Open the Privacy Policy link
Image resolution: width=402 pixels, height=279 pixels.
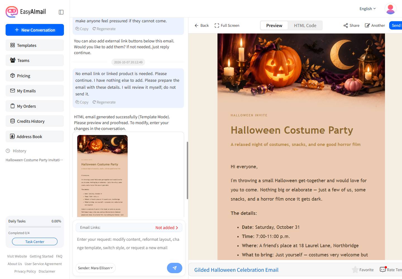tap(25, 271)
